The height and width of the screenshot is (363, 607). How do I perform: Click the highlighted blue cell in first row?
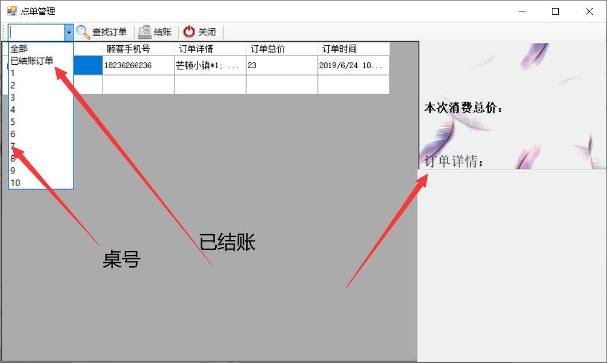tap(88, 65)
